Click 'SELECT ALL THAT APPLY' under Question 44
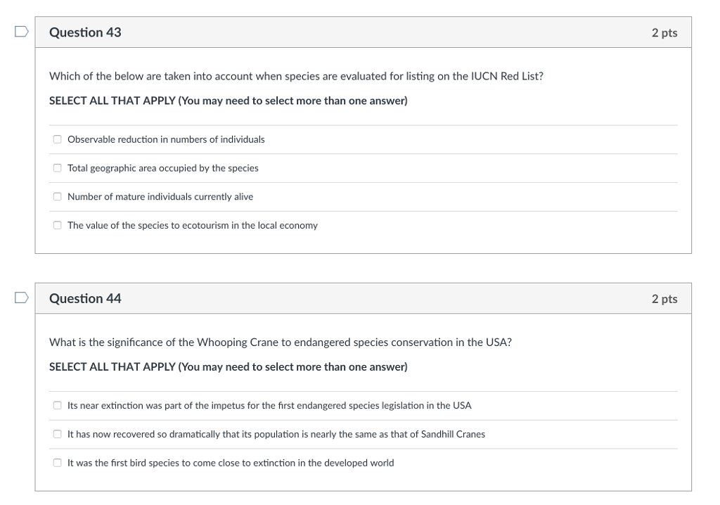 tap(229, 366)
